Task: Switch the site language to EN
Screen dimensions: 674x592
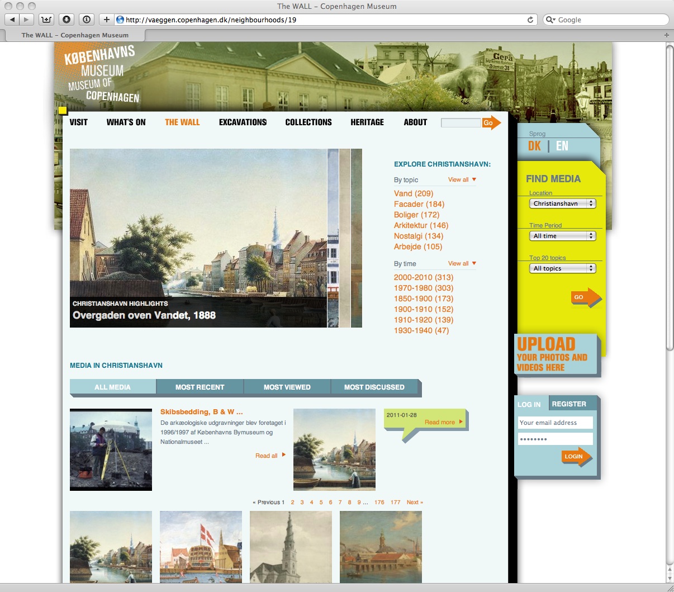Action: (x=562, y=146)
